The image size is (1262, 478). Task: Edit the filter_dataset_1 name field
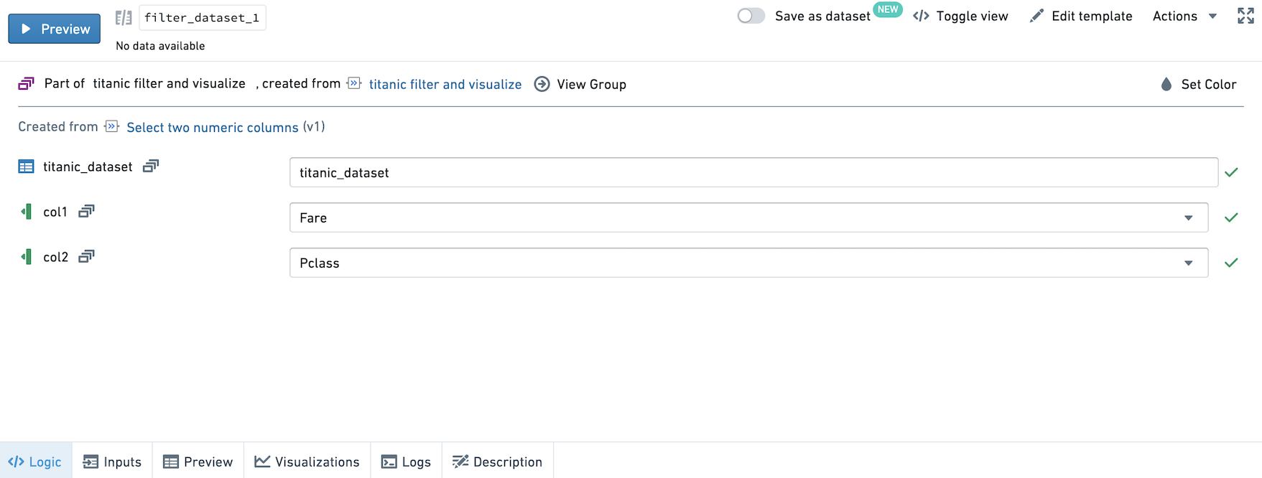[202, 17]
